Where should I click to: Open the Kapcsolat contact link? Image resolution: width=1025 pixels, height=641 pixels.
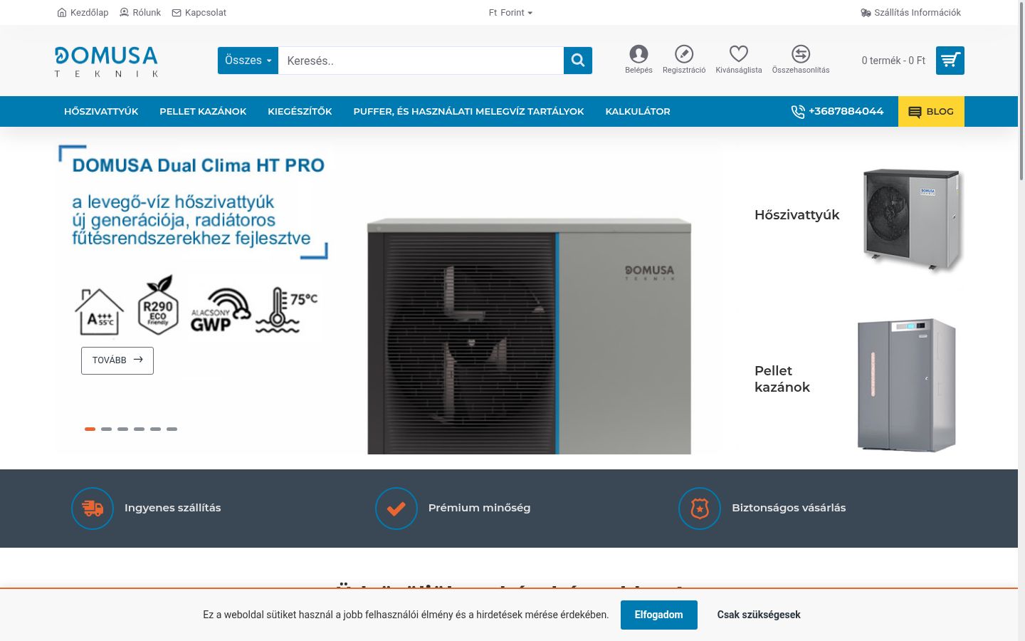199,12
